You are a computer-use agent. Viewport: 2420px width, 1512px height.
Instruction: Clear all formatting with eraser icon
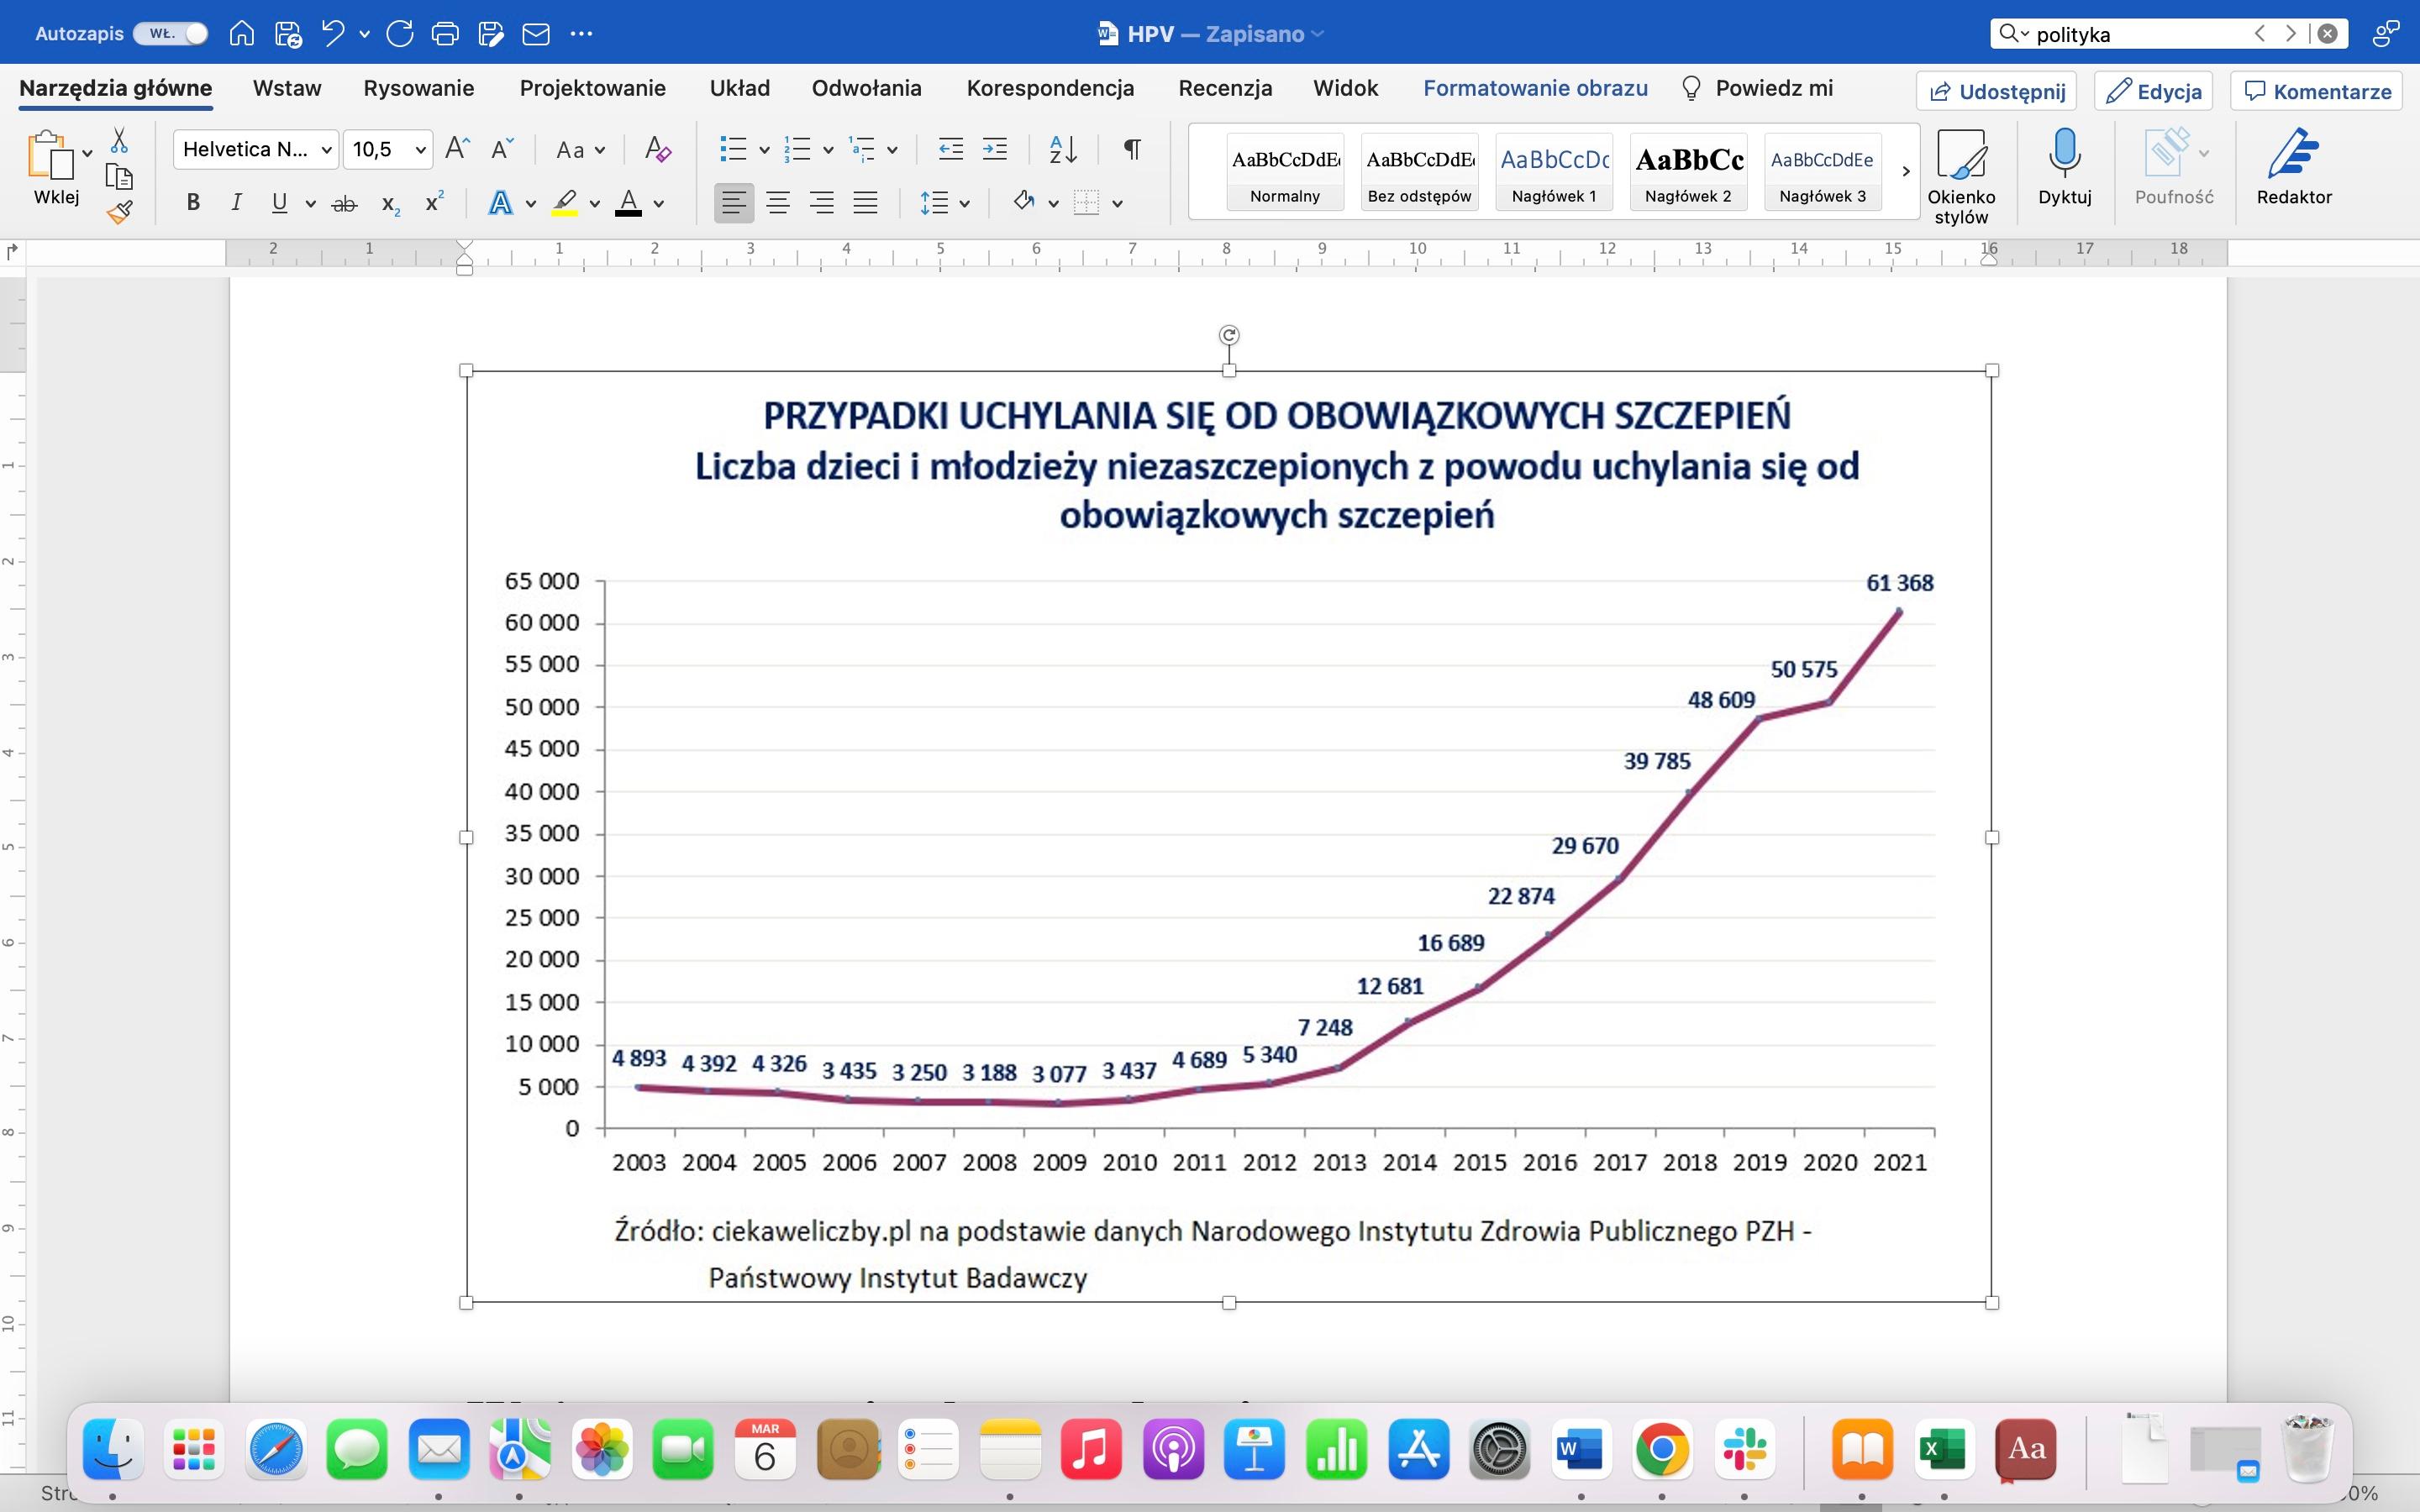pyautogui.click(x=657, y=150)
